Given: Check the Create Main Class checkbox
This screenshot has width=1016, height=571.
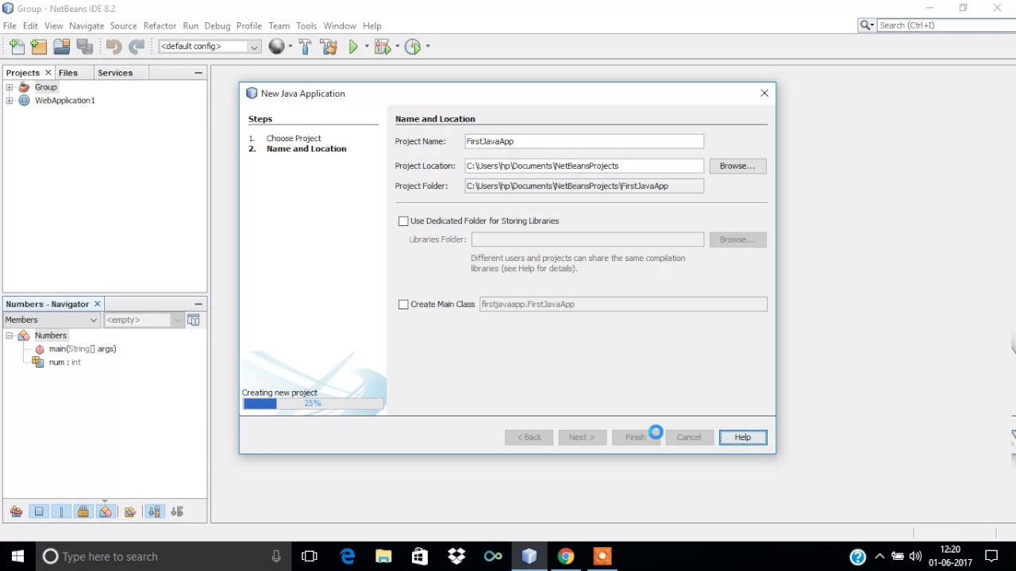Looking at the screenshot, I should tap(403, 304).
